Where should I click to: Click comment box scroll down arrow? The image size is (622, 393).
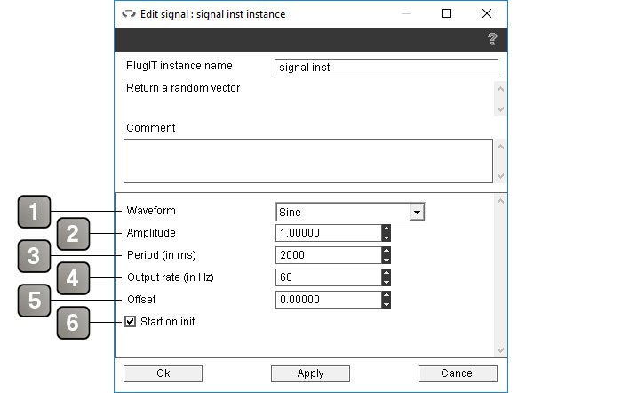(x=500, y=176)
